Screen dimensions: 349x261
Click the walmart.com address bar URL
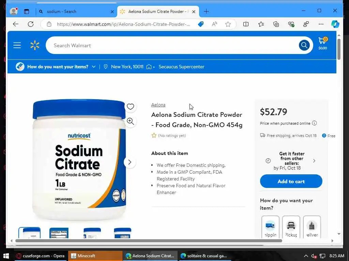click(x=123, y=24)
